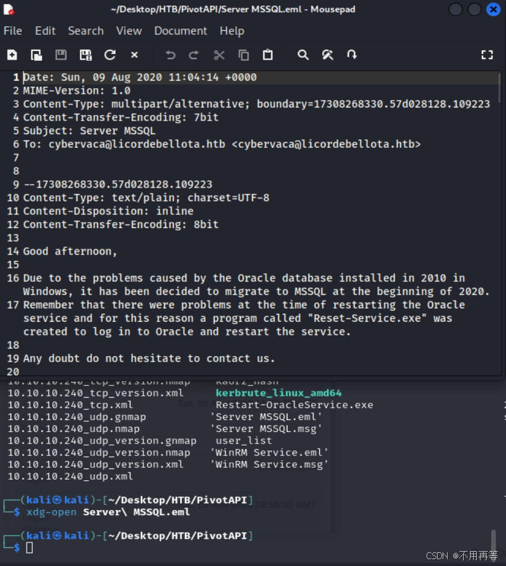Click the Date header line text
Viewport: 506px width, 566px height.
coord(140,77)
